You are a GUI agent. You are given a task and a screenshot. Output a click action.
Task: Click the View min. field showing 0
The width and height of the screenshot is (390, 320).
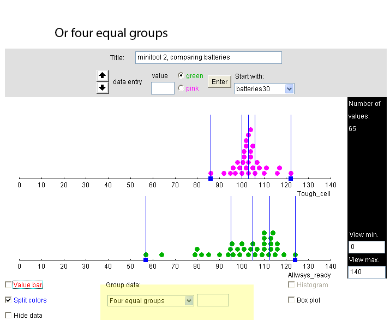[x=367, y=247]
